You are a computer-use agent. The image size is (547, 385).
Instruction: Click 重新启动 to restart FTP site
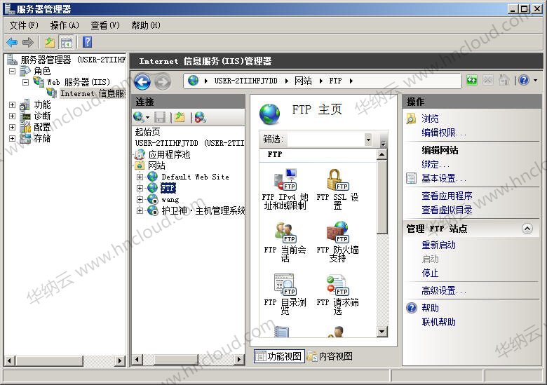coord(438,245)
